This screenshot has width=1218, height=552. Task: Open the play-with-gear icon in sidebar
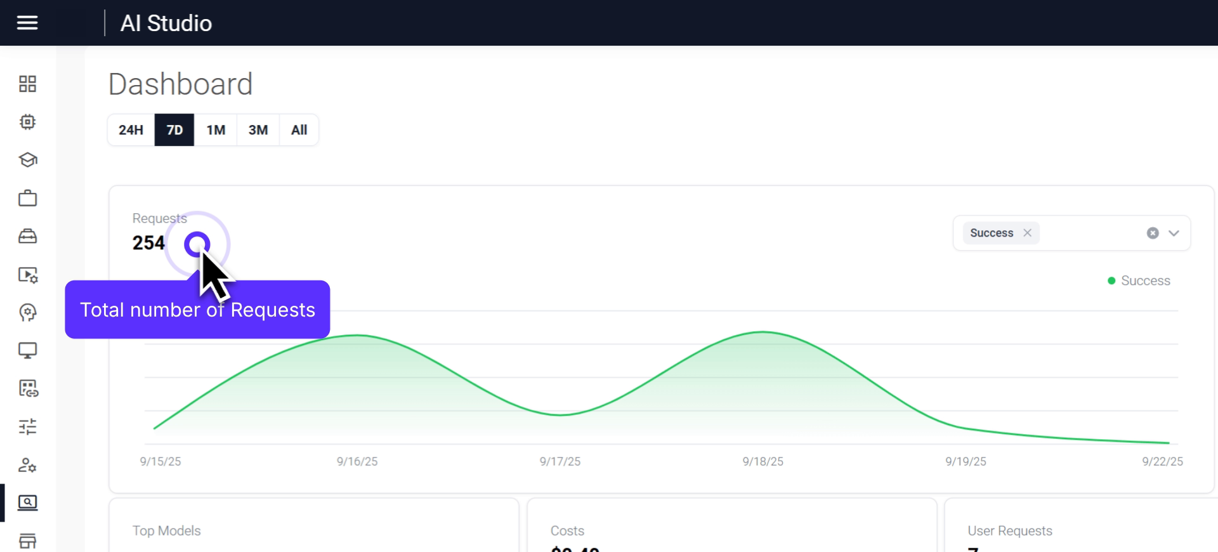[27, 274]
